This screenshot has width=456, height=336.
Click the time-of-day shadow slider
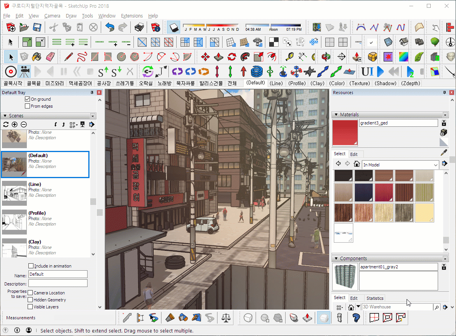click(x=273, y=28)
